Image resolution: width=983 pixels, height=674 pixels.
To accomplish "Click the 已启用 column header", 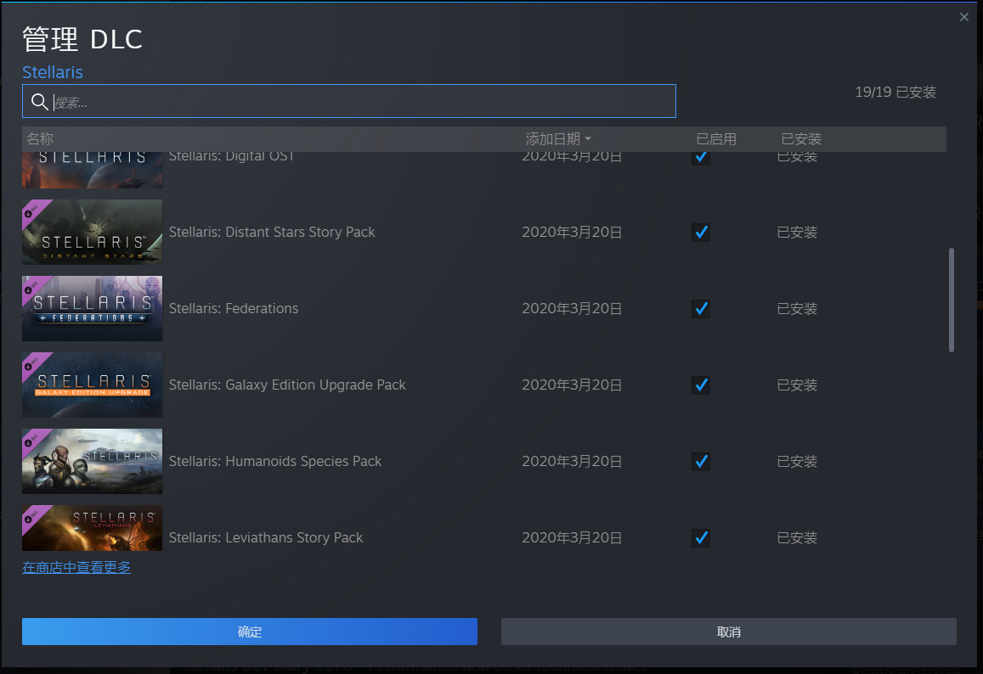I will [x=716, y=138].
